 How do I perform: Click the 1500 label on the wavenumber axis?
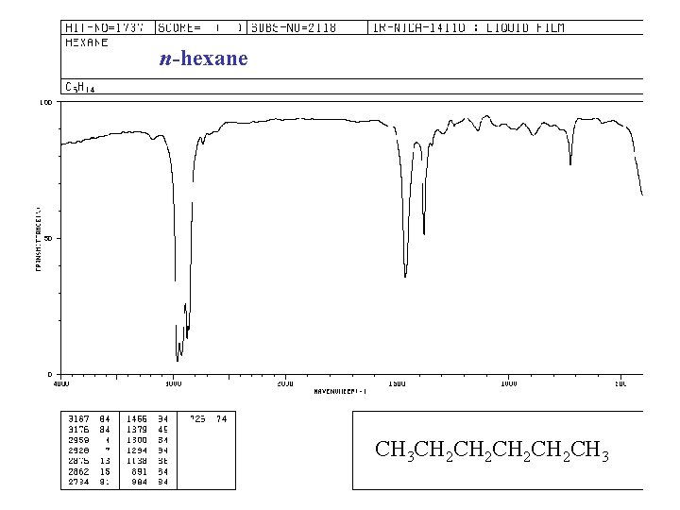point(398,383)
